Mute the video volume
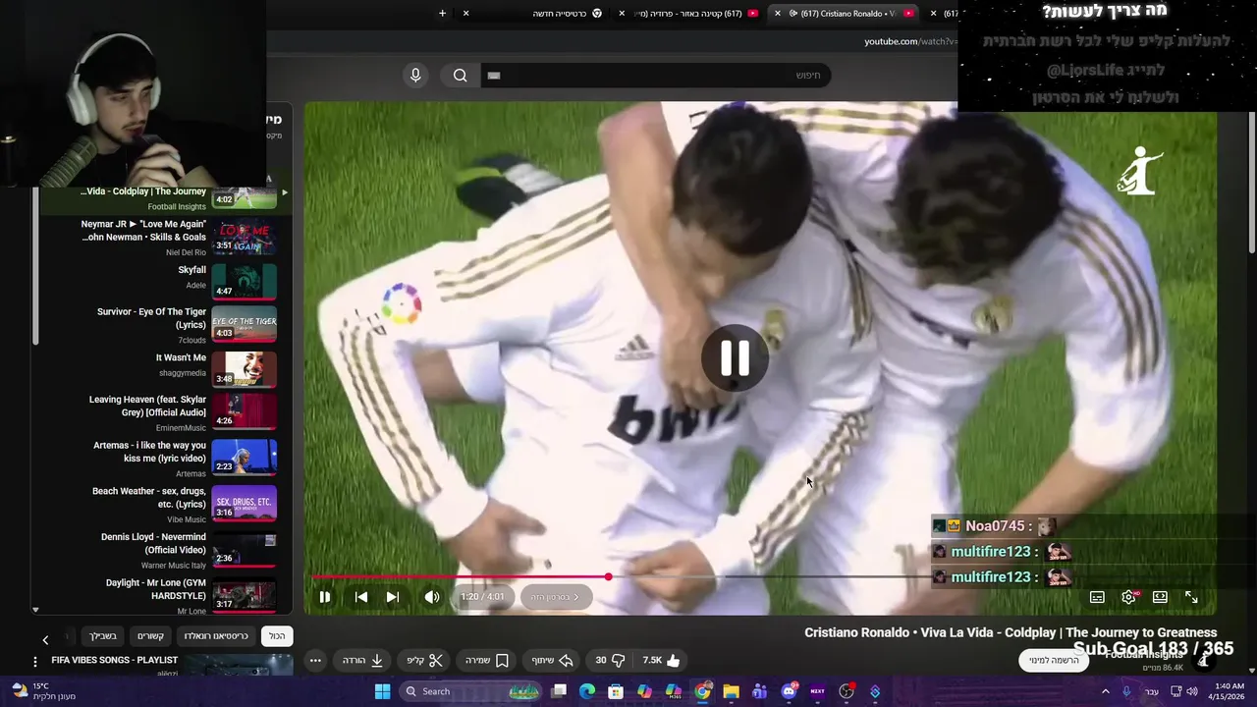This screenshot has height=707, width=1257. [x=432, y=597]
